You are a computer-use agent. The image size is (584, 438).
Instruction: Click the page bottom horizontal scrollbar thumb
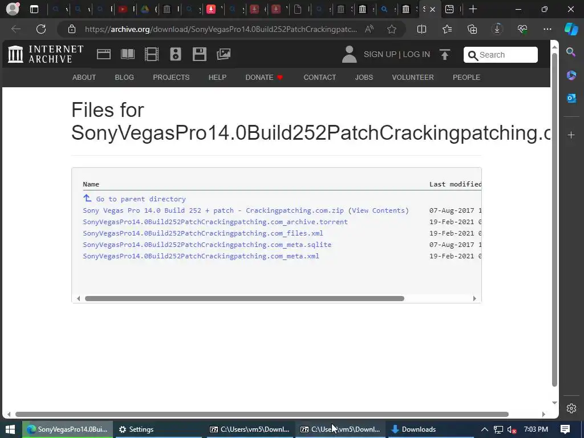(262, 414)
